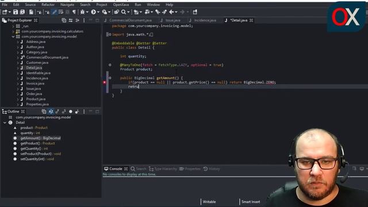Open the Refactor menu
The image size is (368, 207).
pos(48,5)
